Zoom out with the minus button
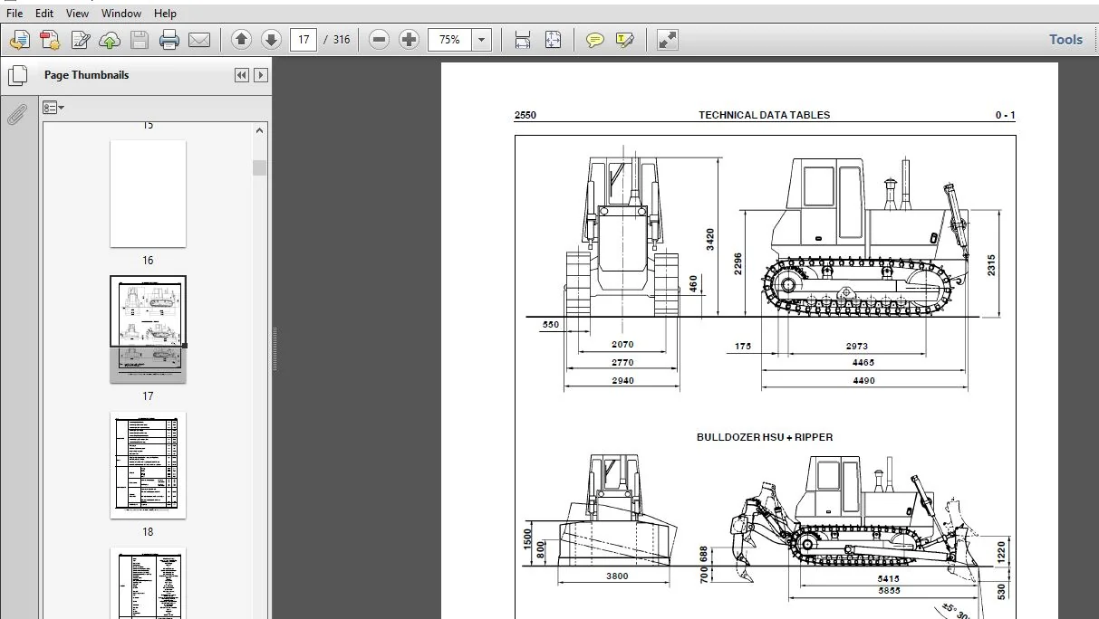Image resolution: width=1099 pixels, height=619 pixels. pos(380,40)
